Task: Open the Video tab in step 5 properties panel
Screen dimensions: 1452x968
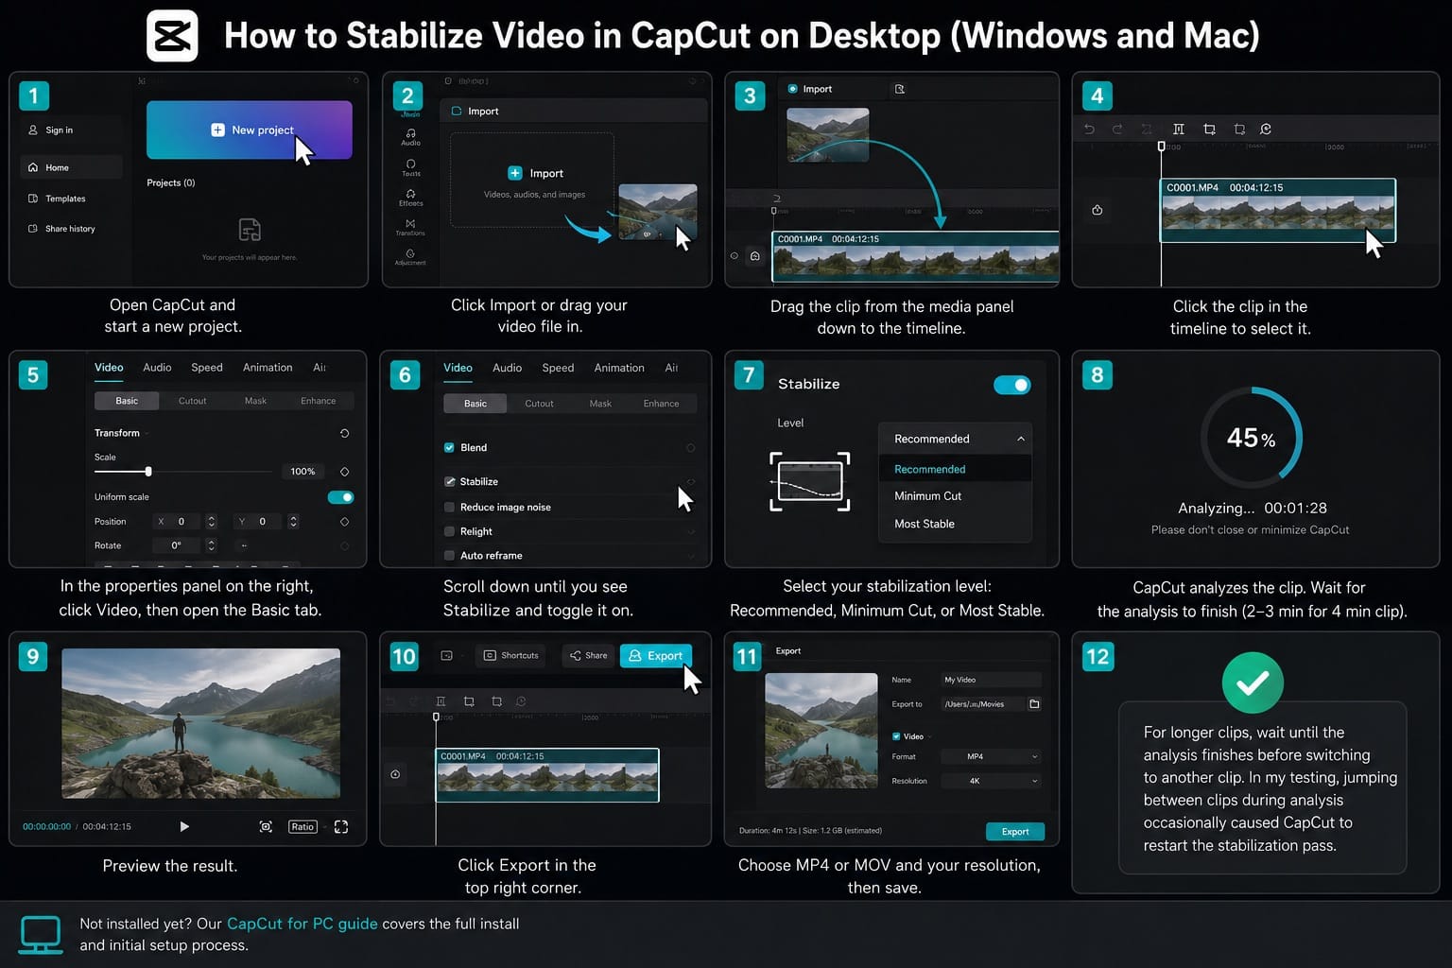Action: pos(109,368)
